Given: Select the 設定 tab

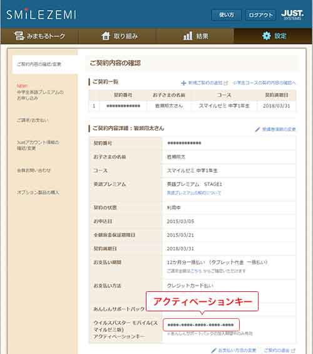Looking at the screenshot, I should click(273, 36).
